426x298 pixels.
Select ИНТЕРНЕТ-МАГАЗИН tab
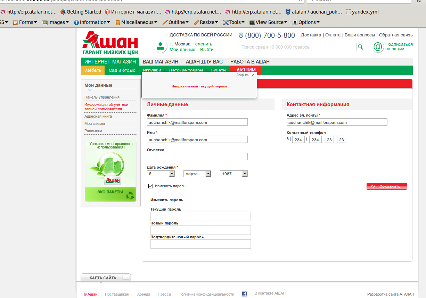coord(110,62)
